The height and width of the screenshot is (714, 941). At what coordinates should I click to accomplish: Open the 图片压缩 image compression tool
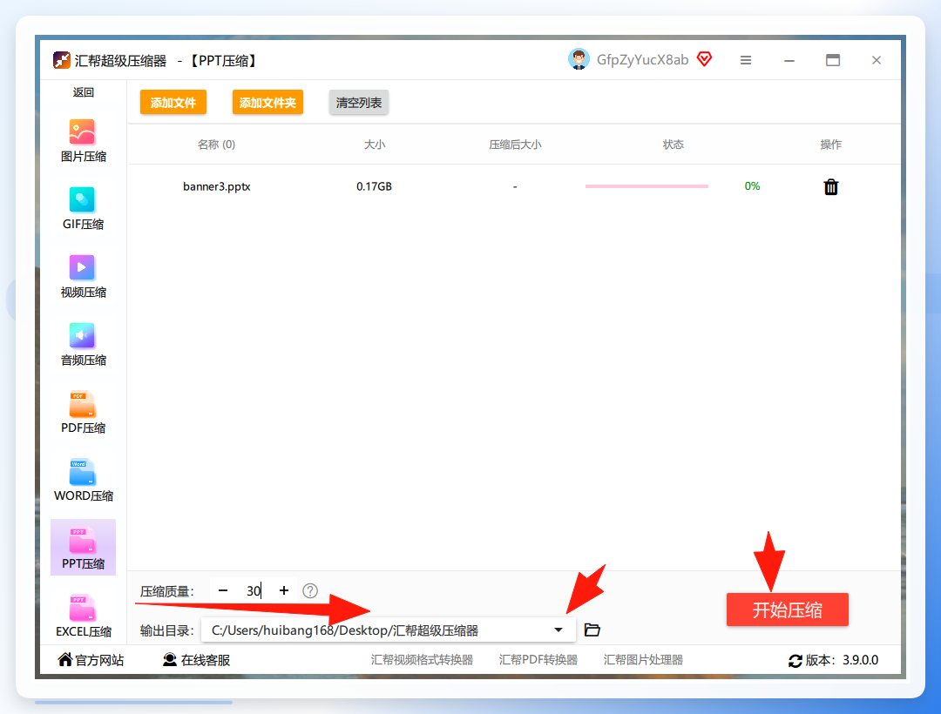click(x=83, y=141)
